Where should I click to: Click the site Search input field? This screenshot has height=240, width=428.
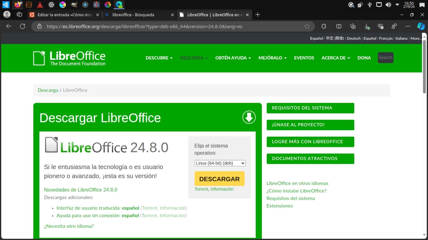[x=385, y=58]
